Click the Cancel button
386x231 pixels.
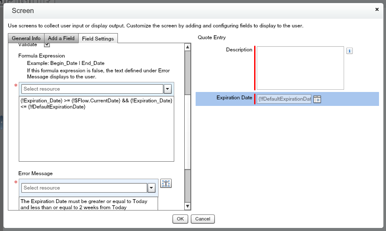click(x=203, y=219)
